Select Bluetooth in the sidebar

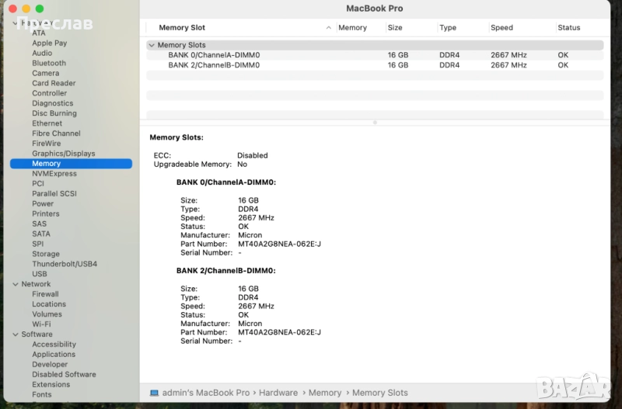(49, 63)
